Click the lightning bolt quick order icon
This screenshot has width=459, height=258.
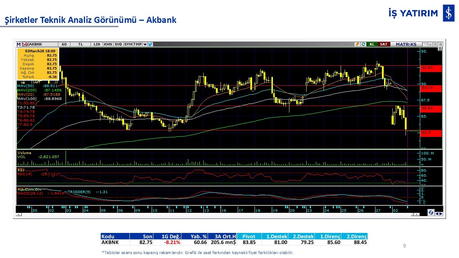click(357, 44)
